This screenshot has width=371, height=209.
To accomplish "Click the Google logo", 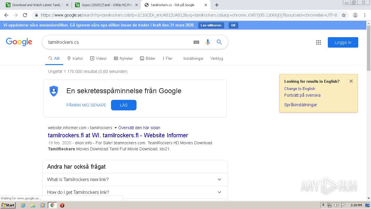I will (x=19, y=42).
